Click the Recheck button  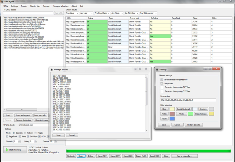pos(71,156)
